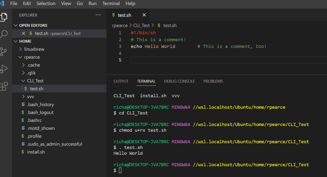Open the Run and Debug icon
The width and height of the screenshot is (327, 177).
tap(4, 69)
